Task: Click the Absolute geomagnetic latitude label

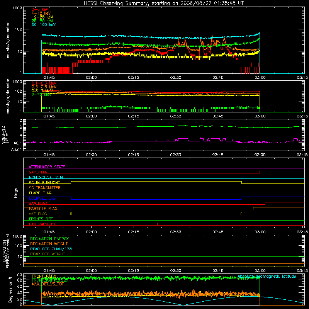Action: pyautogui.click(x=267, y=276)
